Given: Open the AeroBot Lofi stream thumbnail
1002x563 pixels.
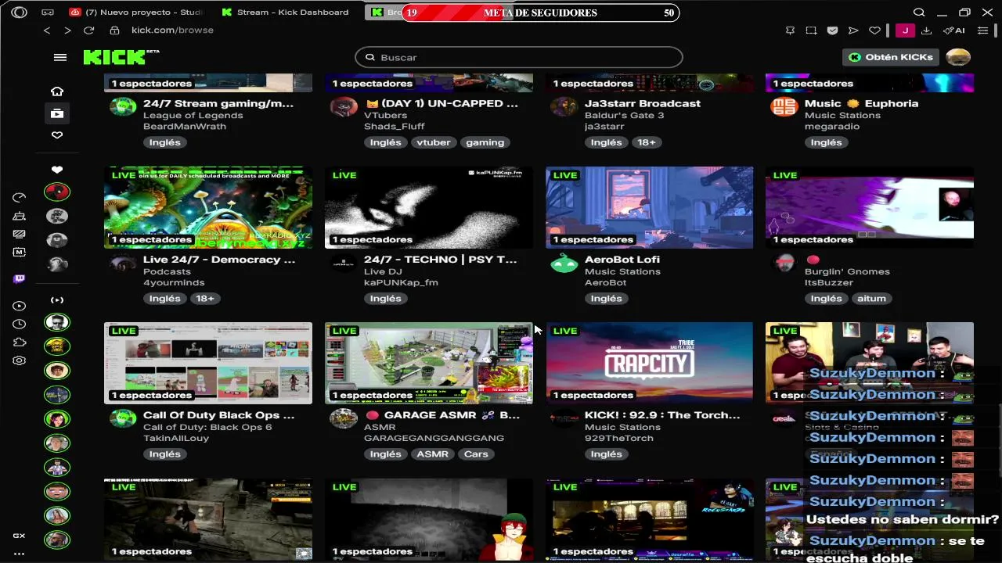Looking at the screenshot, I should [649, 207].
